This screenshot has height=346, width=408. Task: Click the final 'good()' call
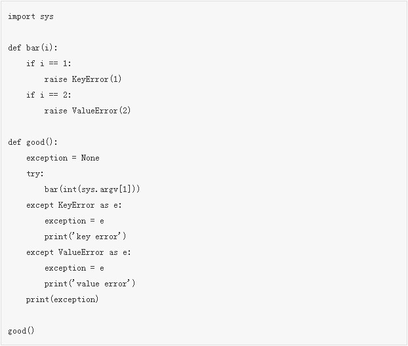click(x=21, y=331)
